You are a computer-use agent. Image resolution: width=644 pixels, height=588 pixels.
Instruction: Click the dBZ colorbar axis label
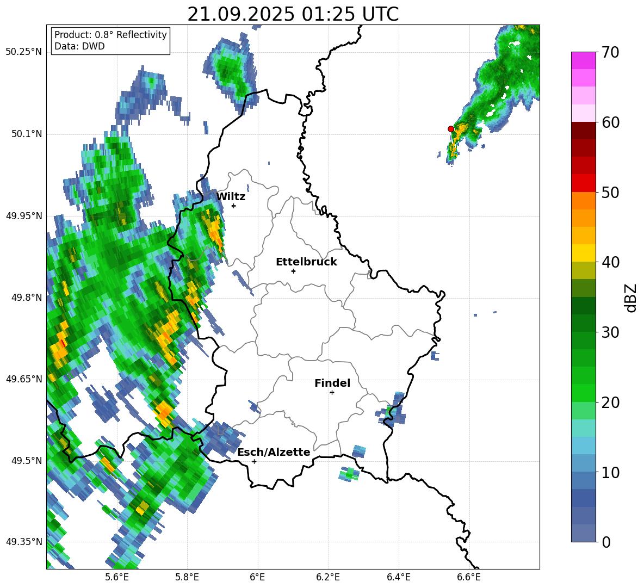(631, 298)
